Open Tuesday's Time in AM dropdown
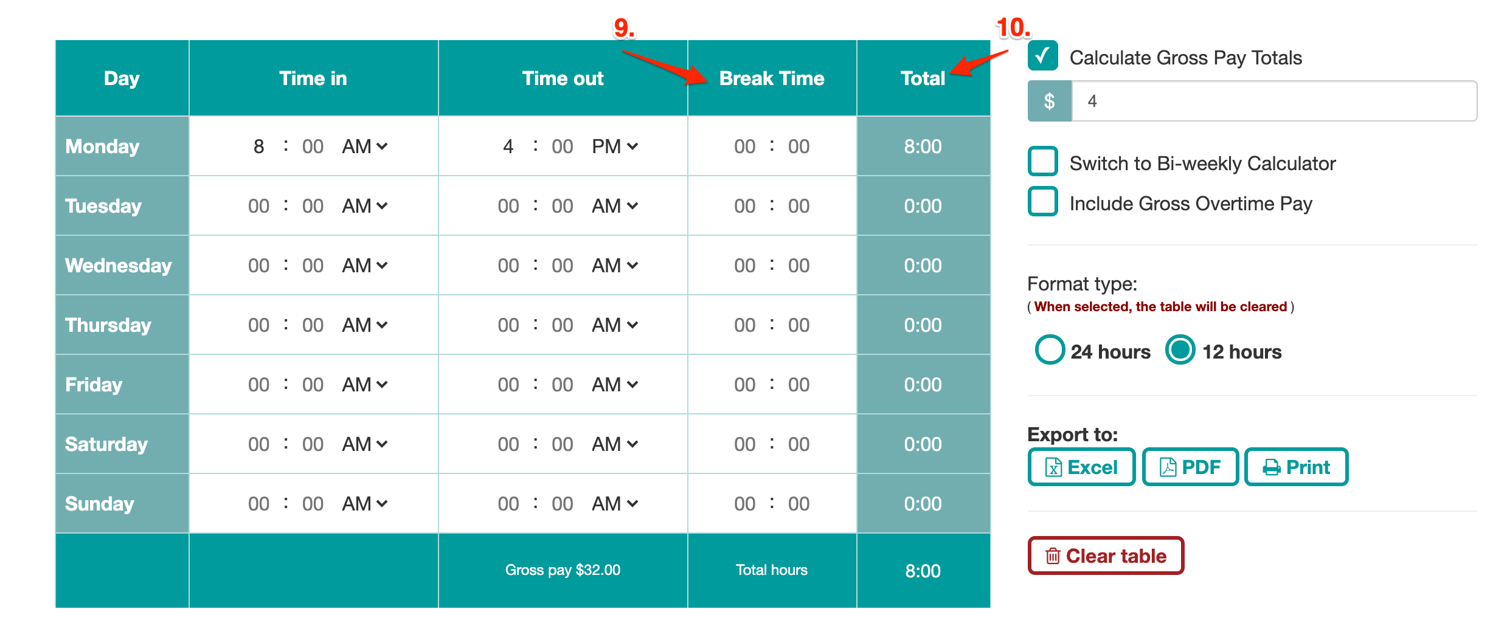This screenshot has height=643, width=1507. 364,205
